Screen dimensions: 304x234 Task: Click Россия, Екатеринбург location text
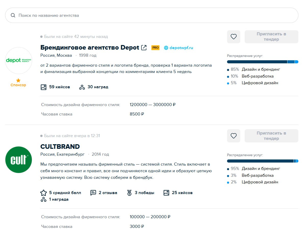coord(62,154)
